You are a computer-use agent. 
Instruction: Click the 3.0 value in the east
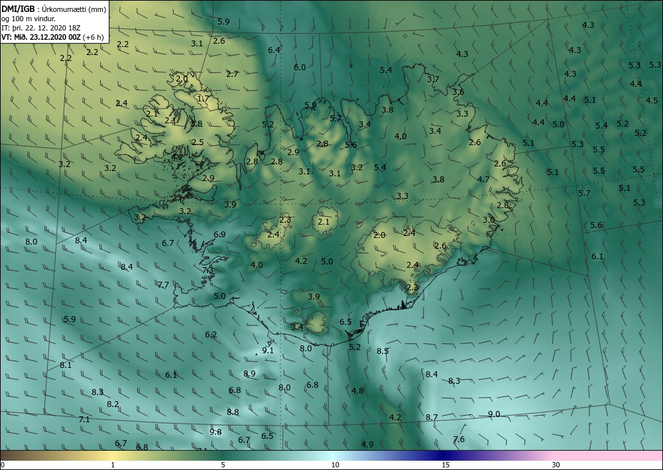point(489,220)
